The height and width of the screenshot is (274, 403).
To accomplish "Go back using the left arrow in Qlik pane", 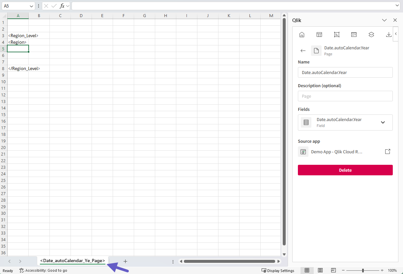I will pos(303,51).
